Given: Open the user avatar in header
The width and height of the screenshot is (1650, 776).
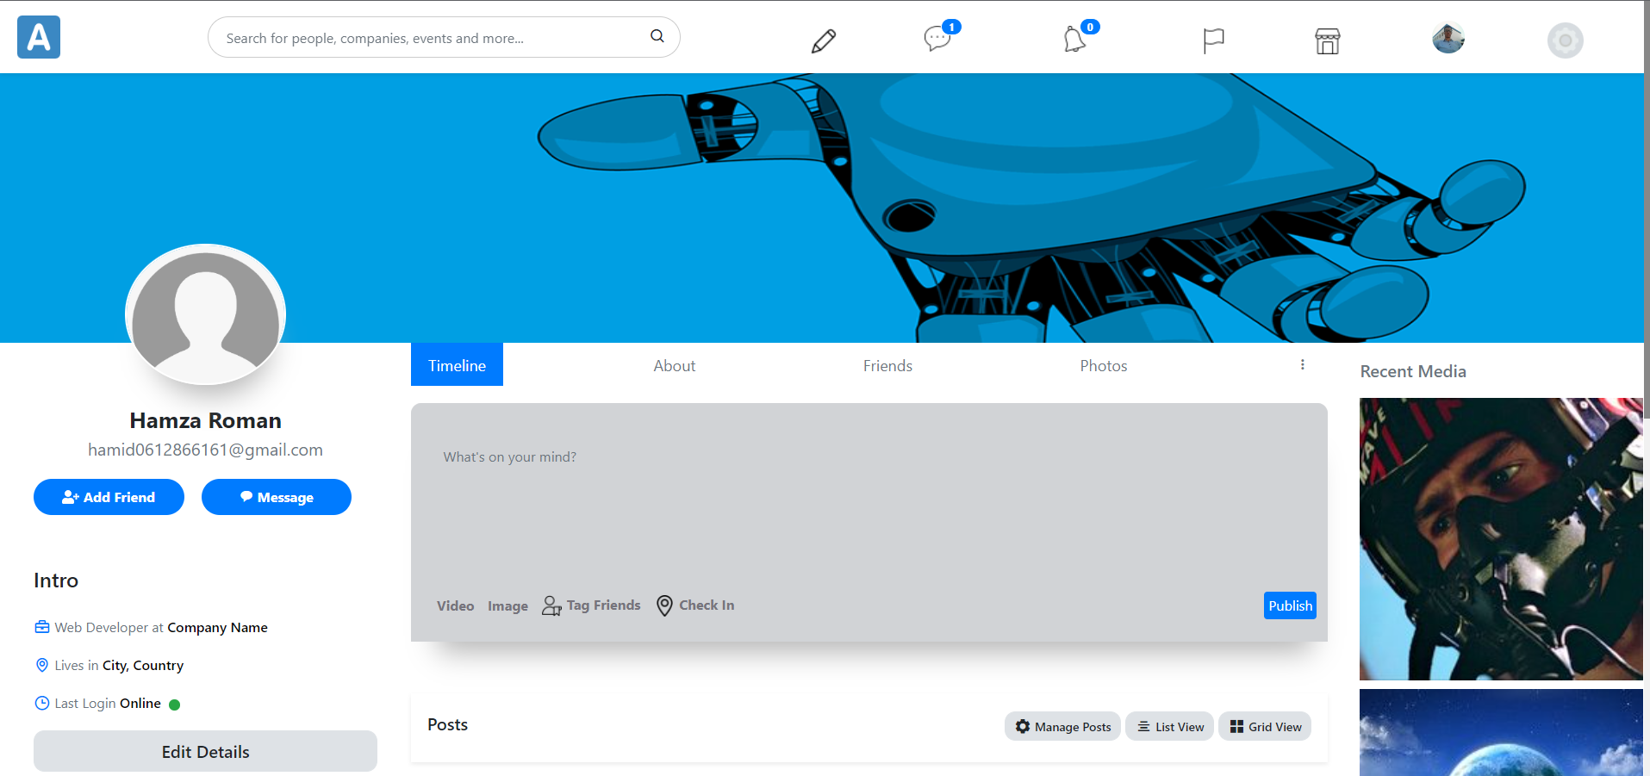Looking at the screenshot, I should click(1448, 38).
